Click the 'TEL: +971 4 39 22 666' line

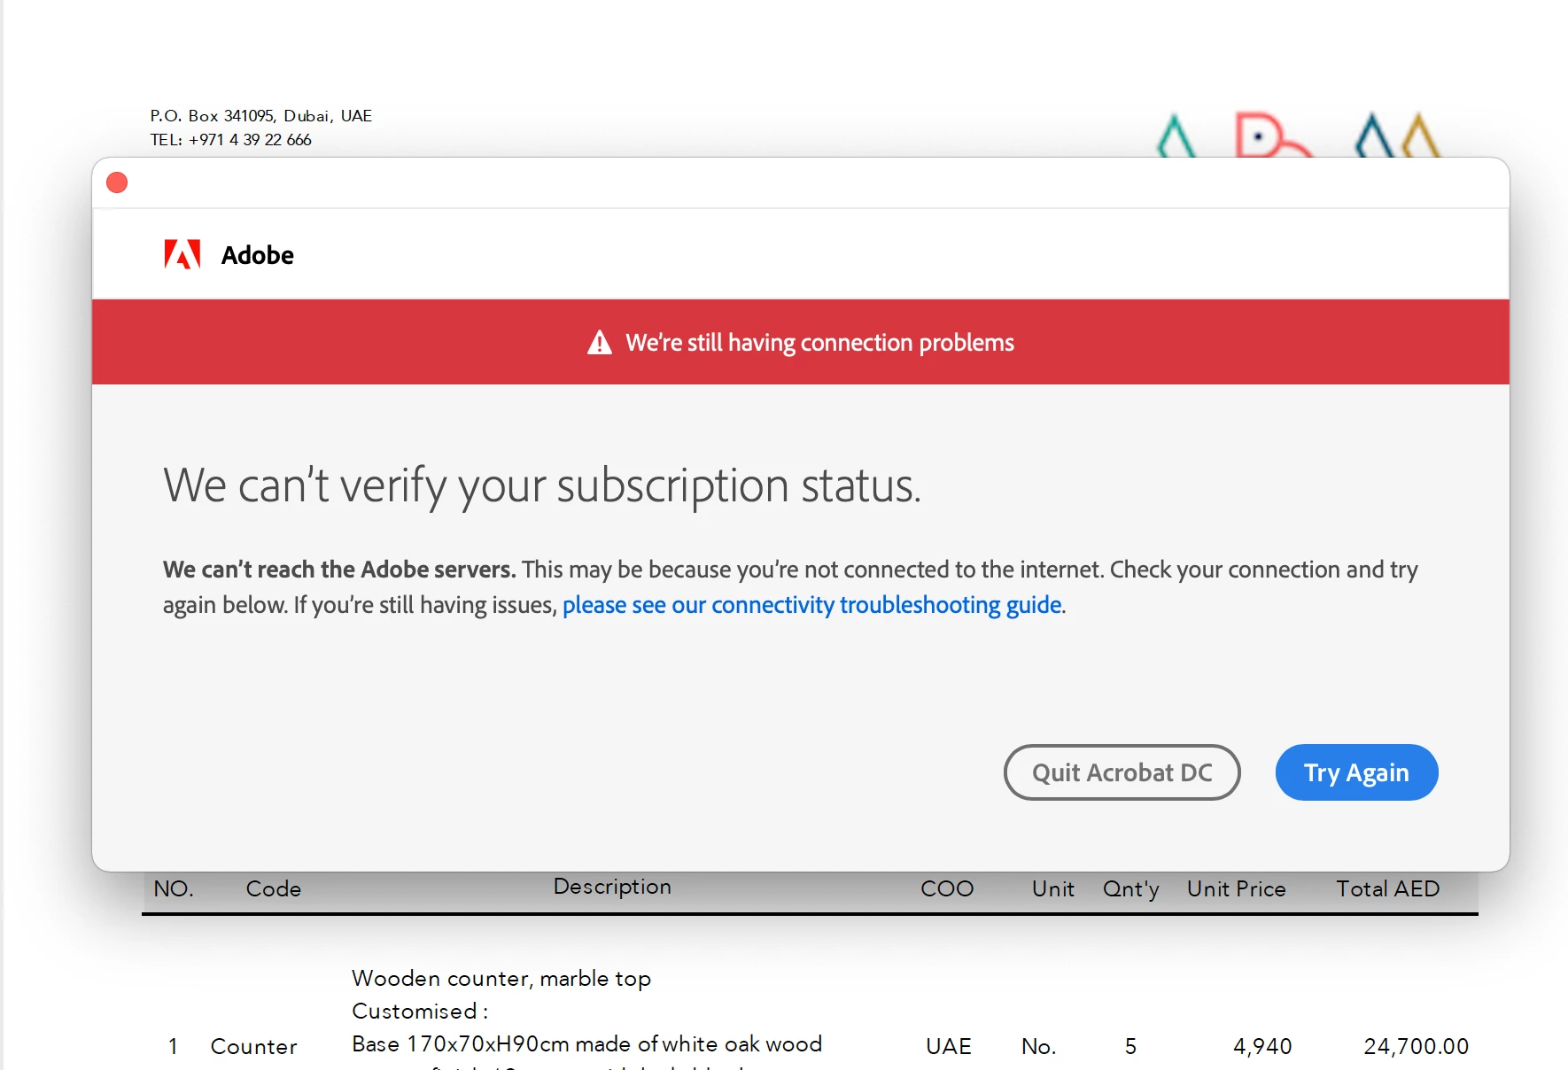click(230, 140)
